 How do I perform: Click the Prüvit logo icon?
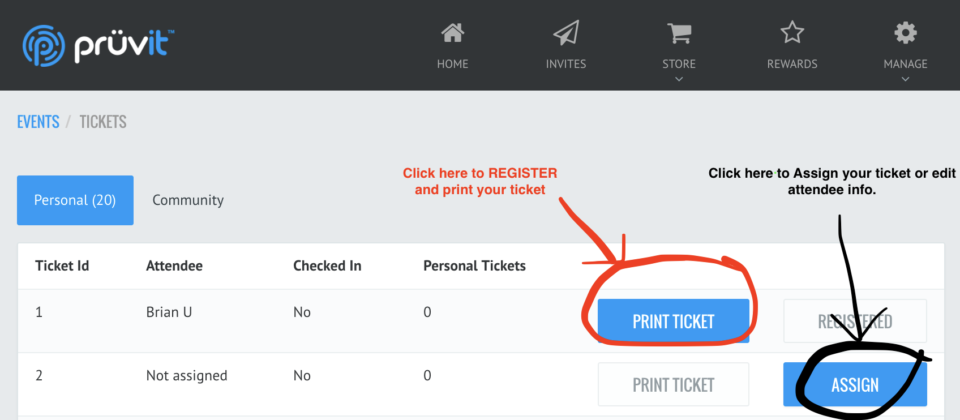coord(44,45)
